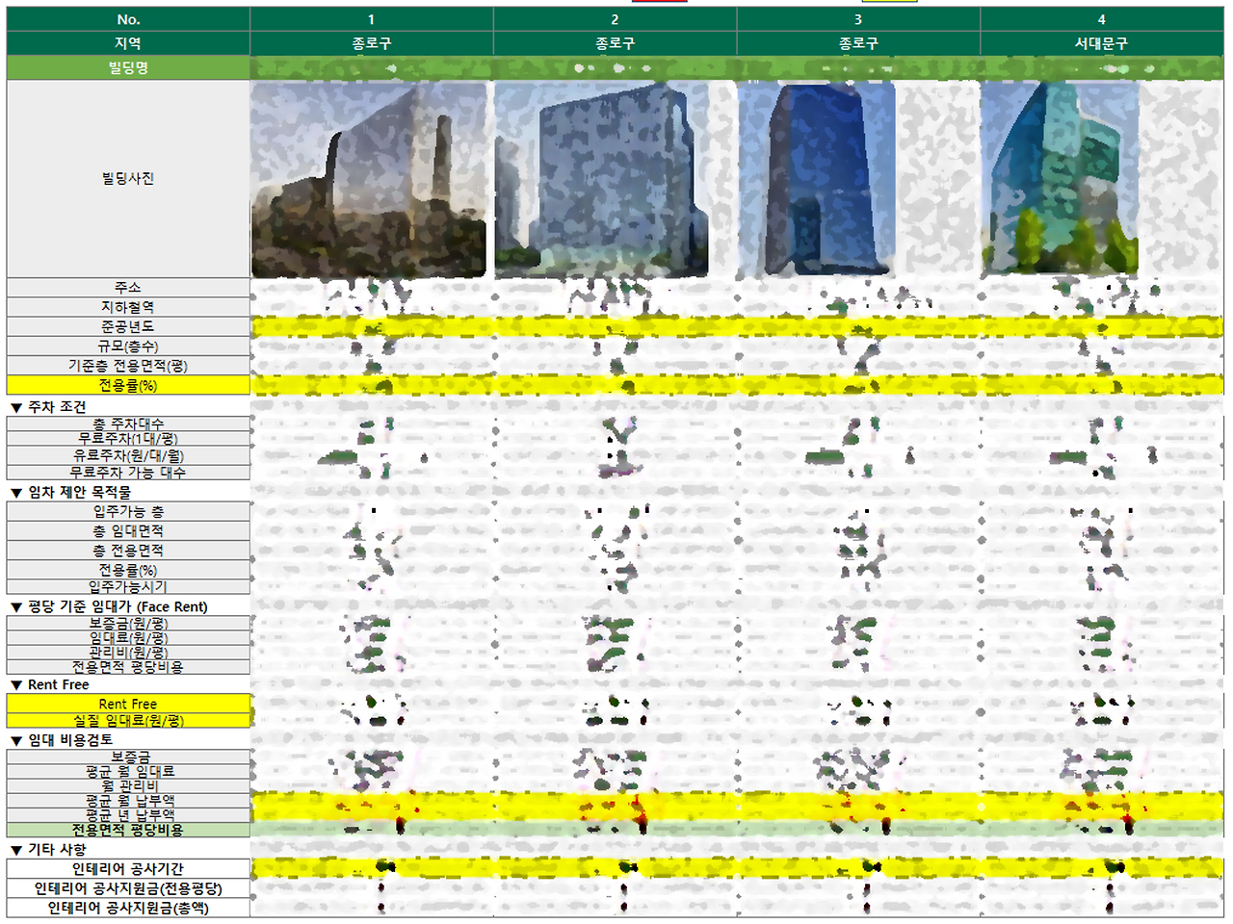Select the green 전용면적 평당비용 label cell
Screen dimensions: 1233x924
click(128, 830)
